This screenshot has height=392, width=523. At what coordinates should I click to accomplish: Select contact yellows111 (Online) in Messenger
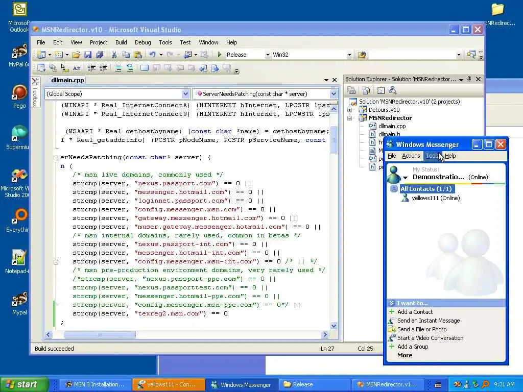436,198
